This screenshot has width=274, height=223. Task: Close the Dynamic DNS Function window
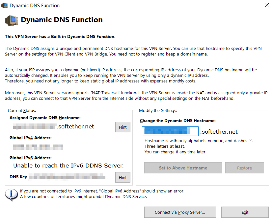pyautogui.click(x=267, y=5)
